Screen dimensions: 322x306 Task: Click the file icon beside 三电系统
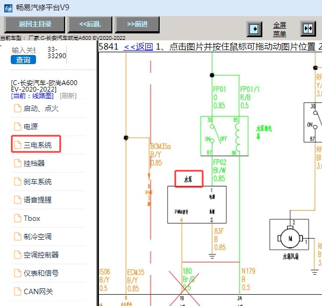[x=18, y=145]
